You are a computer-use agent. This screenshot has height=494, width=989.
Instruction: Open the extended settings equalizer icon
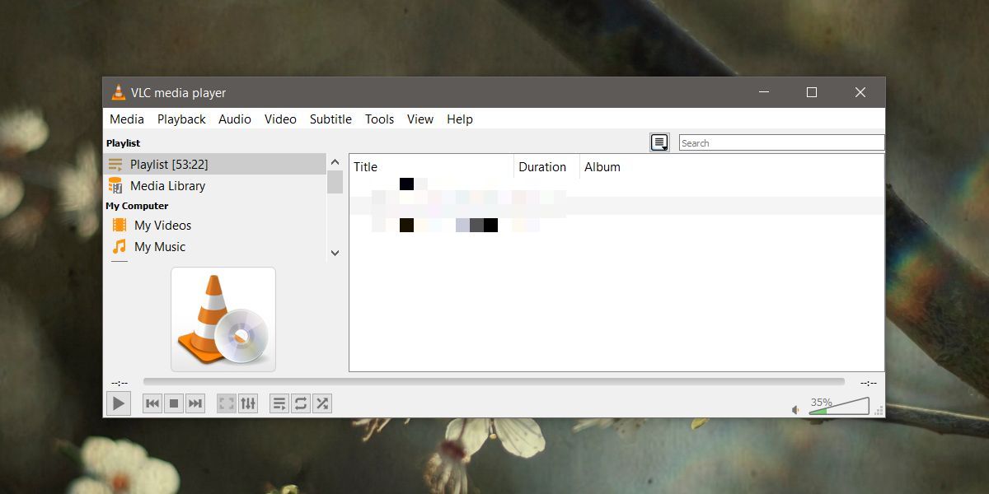click(248, 403)
